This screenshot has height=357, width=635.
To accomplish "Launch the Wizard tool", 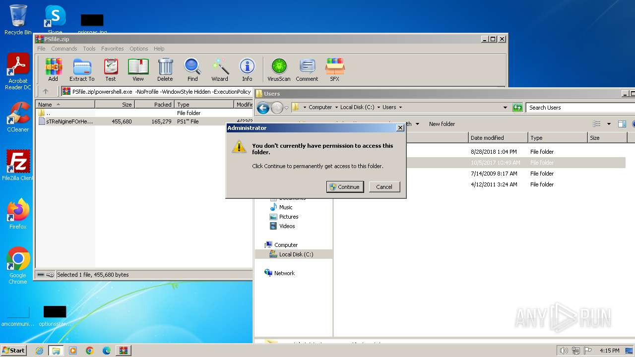I will [220, 70].
